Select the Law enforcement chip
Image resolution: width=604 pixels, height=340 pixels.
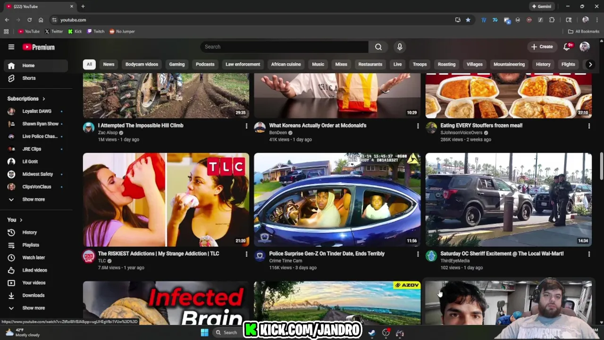click(x=243, y=64)
